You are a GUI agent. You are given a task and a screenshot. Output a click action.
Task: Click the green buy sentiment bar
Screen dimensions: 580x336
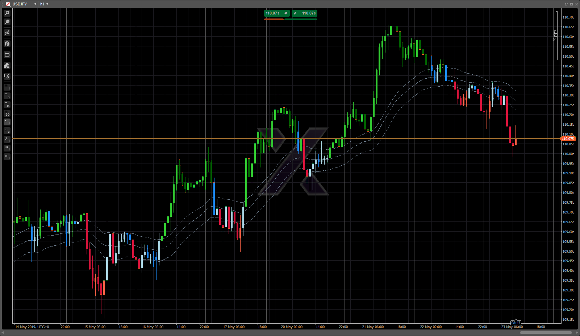coord(301,19)
